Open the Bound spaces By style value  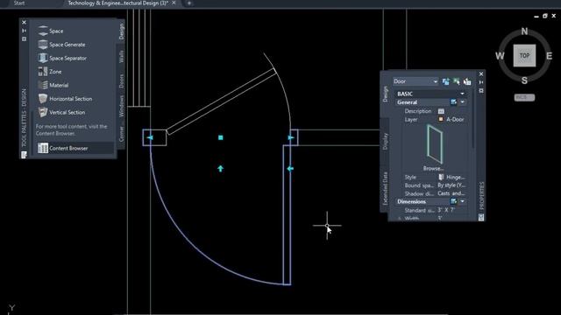452,185
